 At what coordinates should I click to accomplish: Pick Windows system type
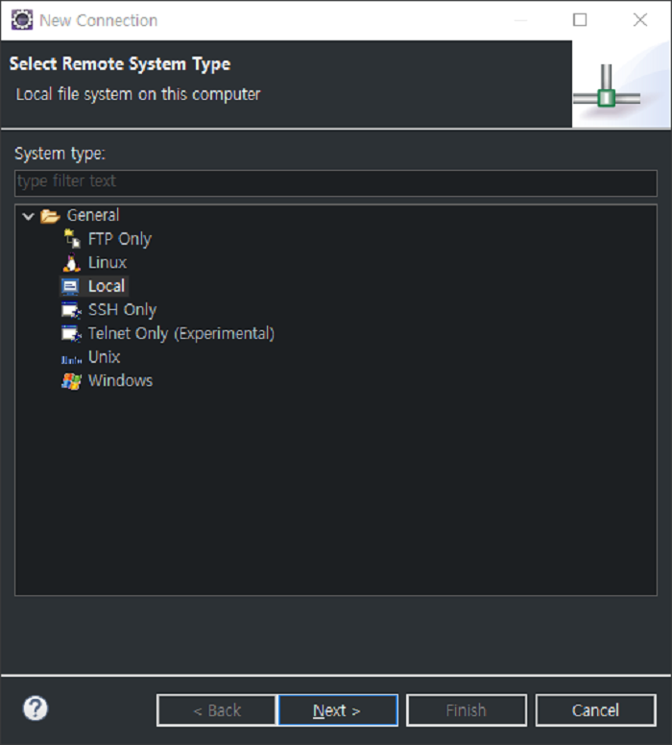[x=120, y=381]
